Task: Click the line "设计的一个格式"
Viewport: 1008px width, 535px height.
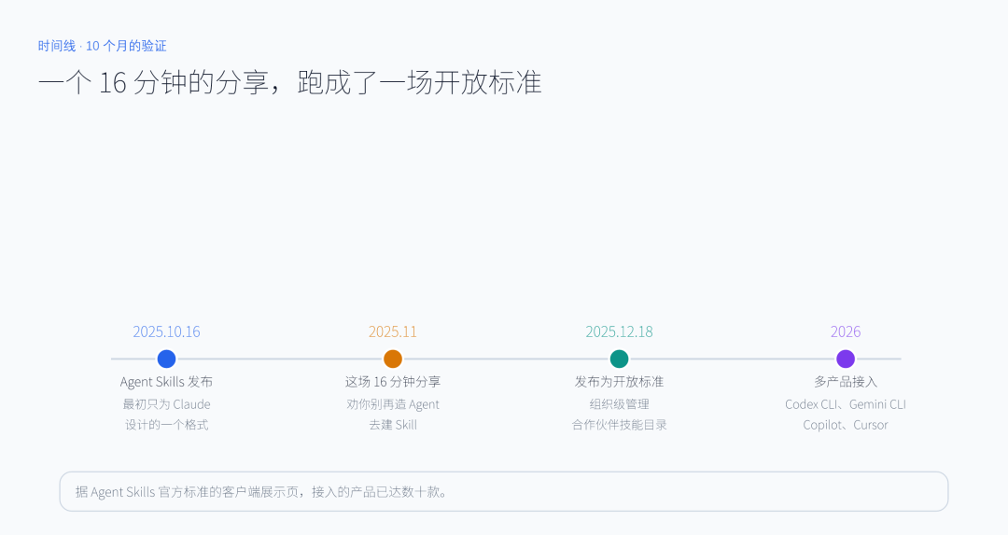Action: (x=166, y=425)
